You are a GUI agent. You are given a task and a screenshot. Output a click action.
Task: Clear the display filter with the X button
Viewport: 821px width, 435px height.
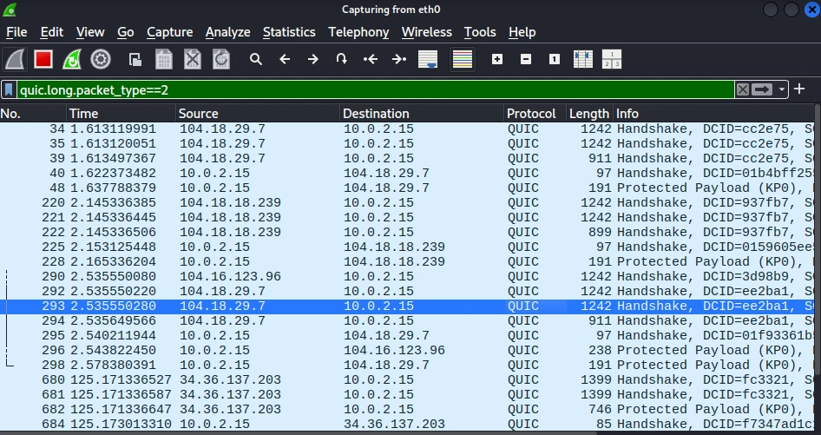tap(743, 90)
